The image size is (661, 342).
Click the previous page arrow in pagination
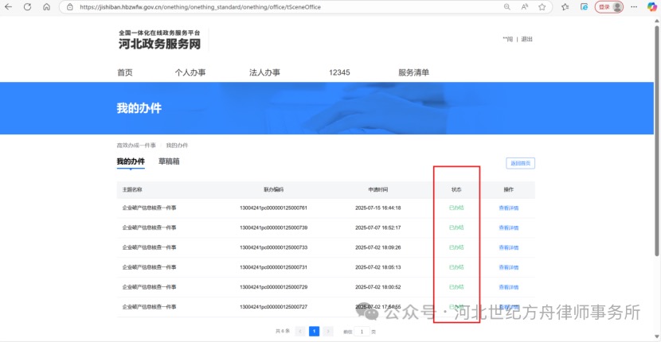(x=300, y=331)
